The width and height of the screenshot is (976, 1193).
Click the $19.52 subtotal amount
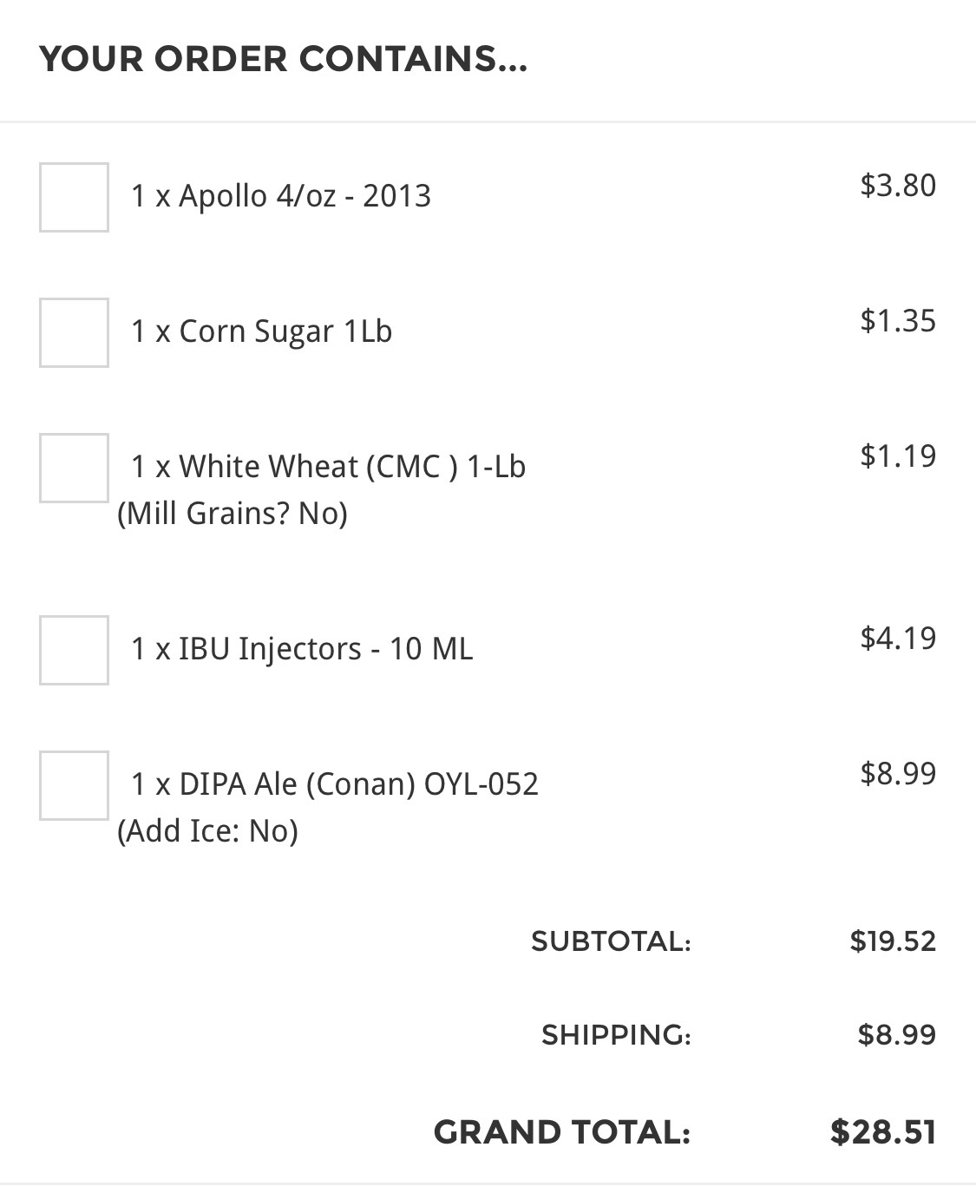tap(893, 941)
